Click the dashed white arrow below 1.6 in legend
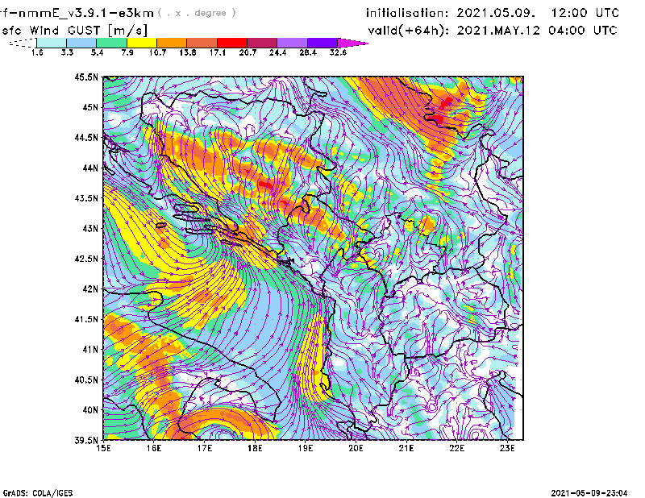 point(23,43)
